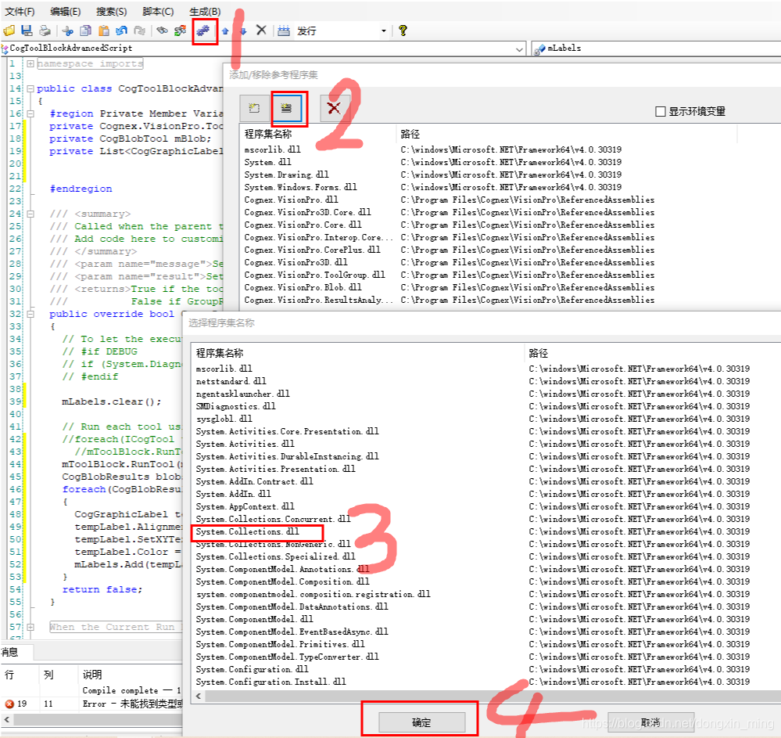
Task: Select System.Windows.Forms.dll reference row
Action: pyautogui.click(x=300, y=187)
